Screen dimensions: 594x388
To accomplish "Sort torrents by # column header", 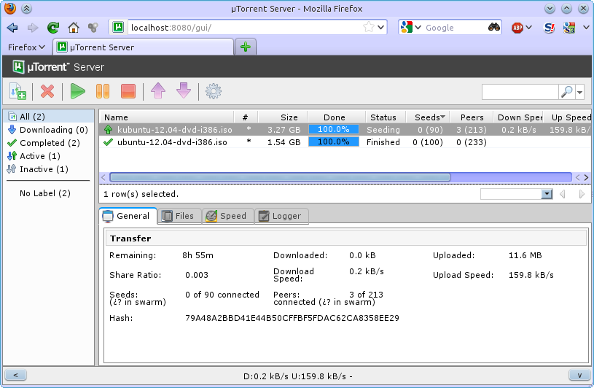I will click(x=246, y=117).
